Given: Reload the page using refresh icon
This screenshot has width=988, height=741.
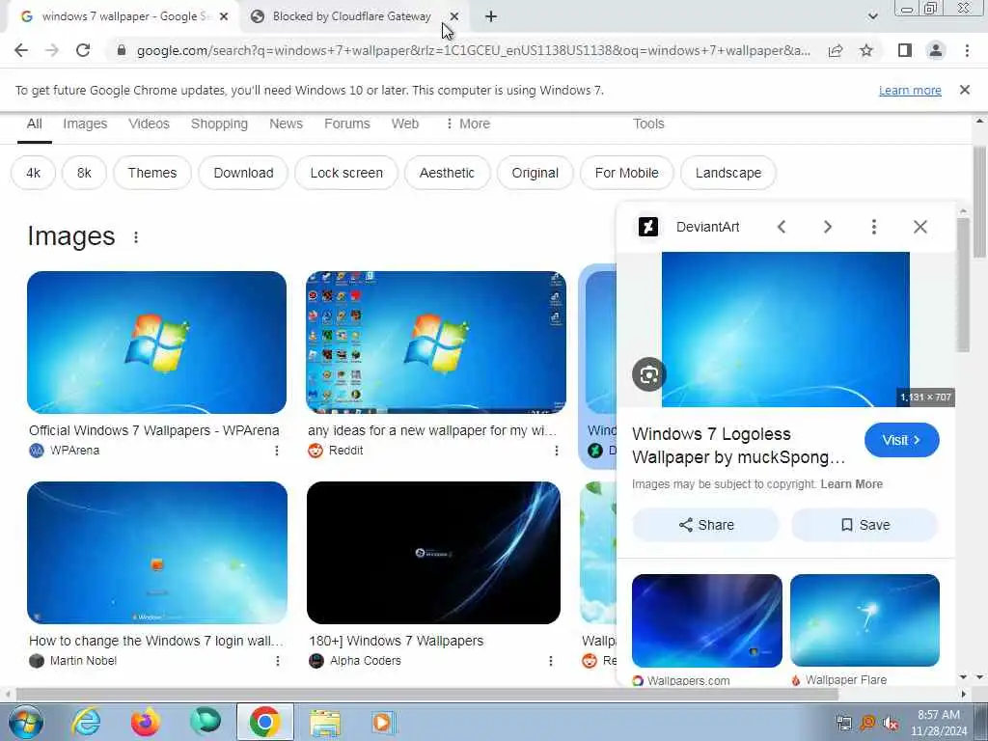Looking at the screenshot, I should (x=83, y=50).
